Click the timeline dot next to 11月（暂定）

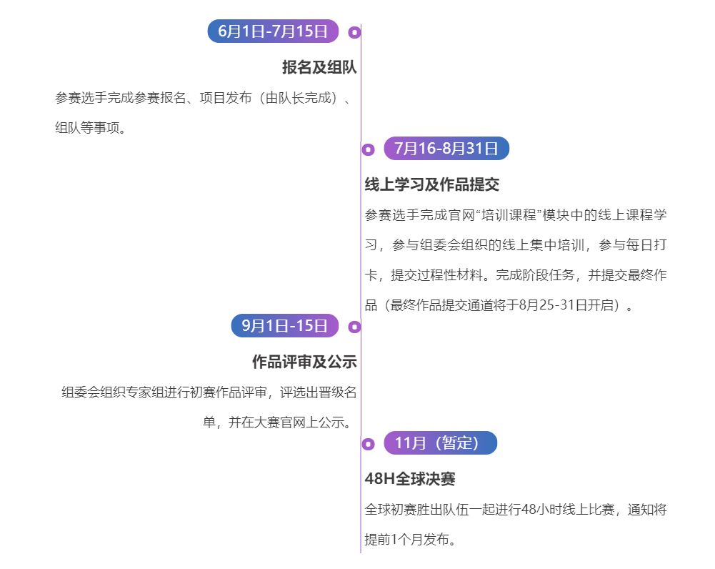(x=368, y=444)
